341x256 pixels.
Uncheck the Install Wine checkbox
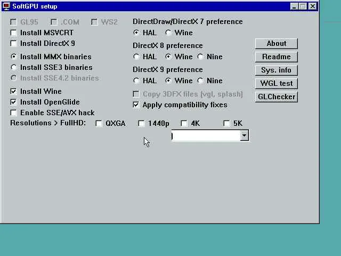click(13, 91)
